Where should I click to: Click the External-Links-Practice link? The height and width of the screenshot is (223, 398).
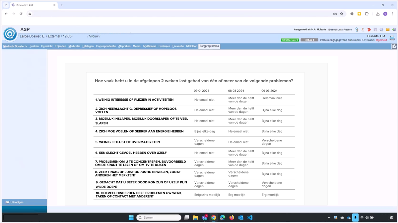pyautogui.click(x=340, y=30)
